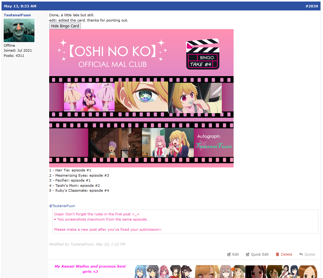
Task: Remove this post with Delete label
Action: [x=286, y=254]
